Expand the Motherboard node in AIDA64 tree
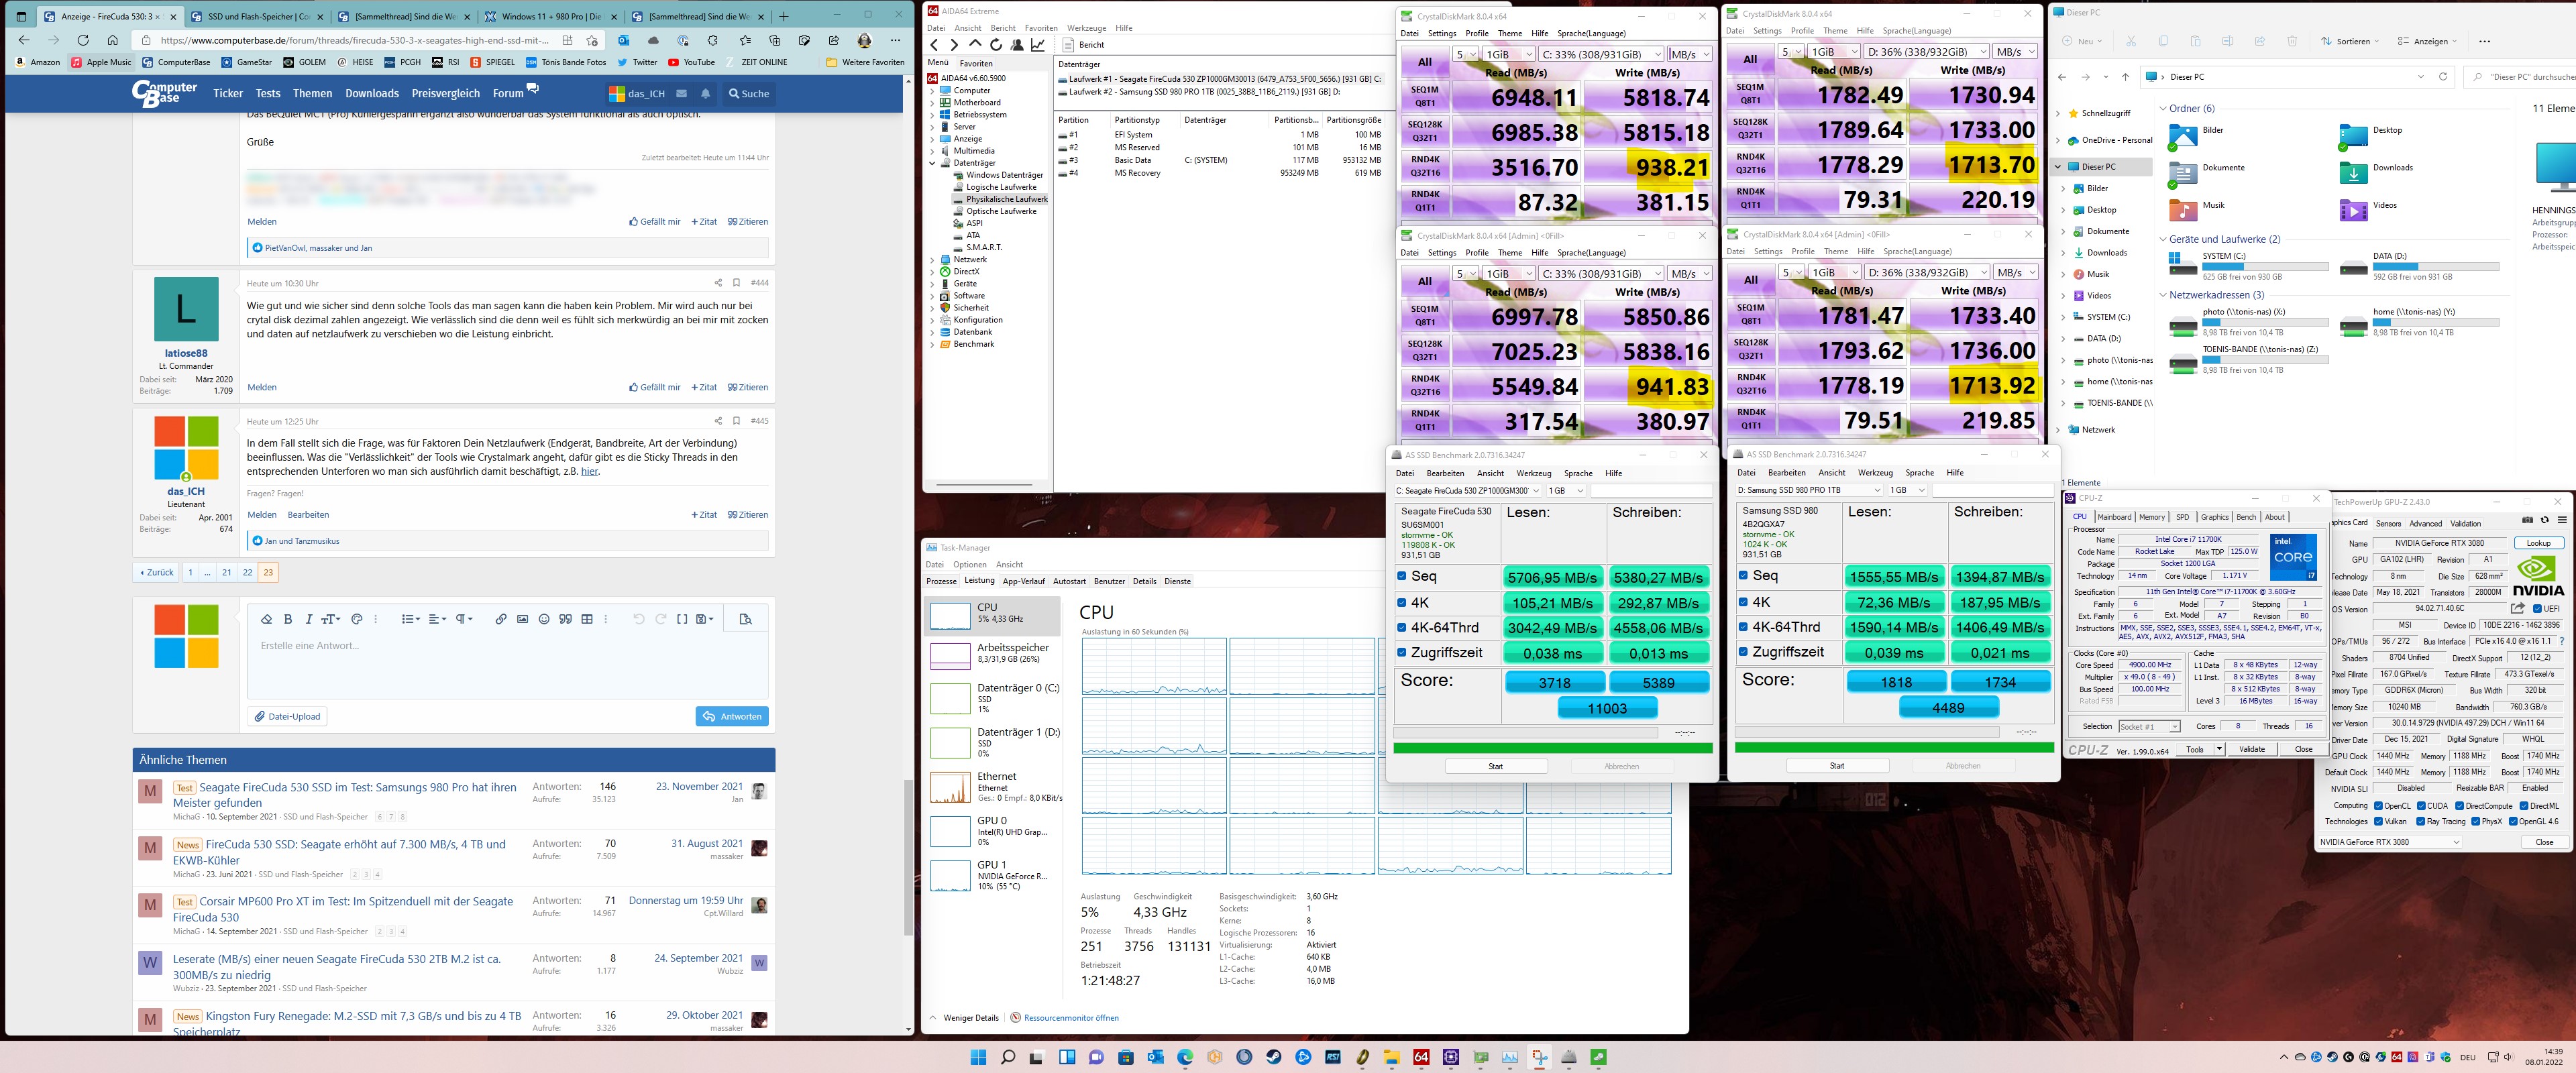Screen dimensions: 2576x1073 click(933, 102)
